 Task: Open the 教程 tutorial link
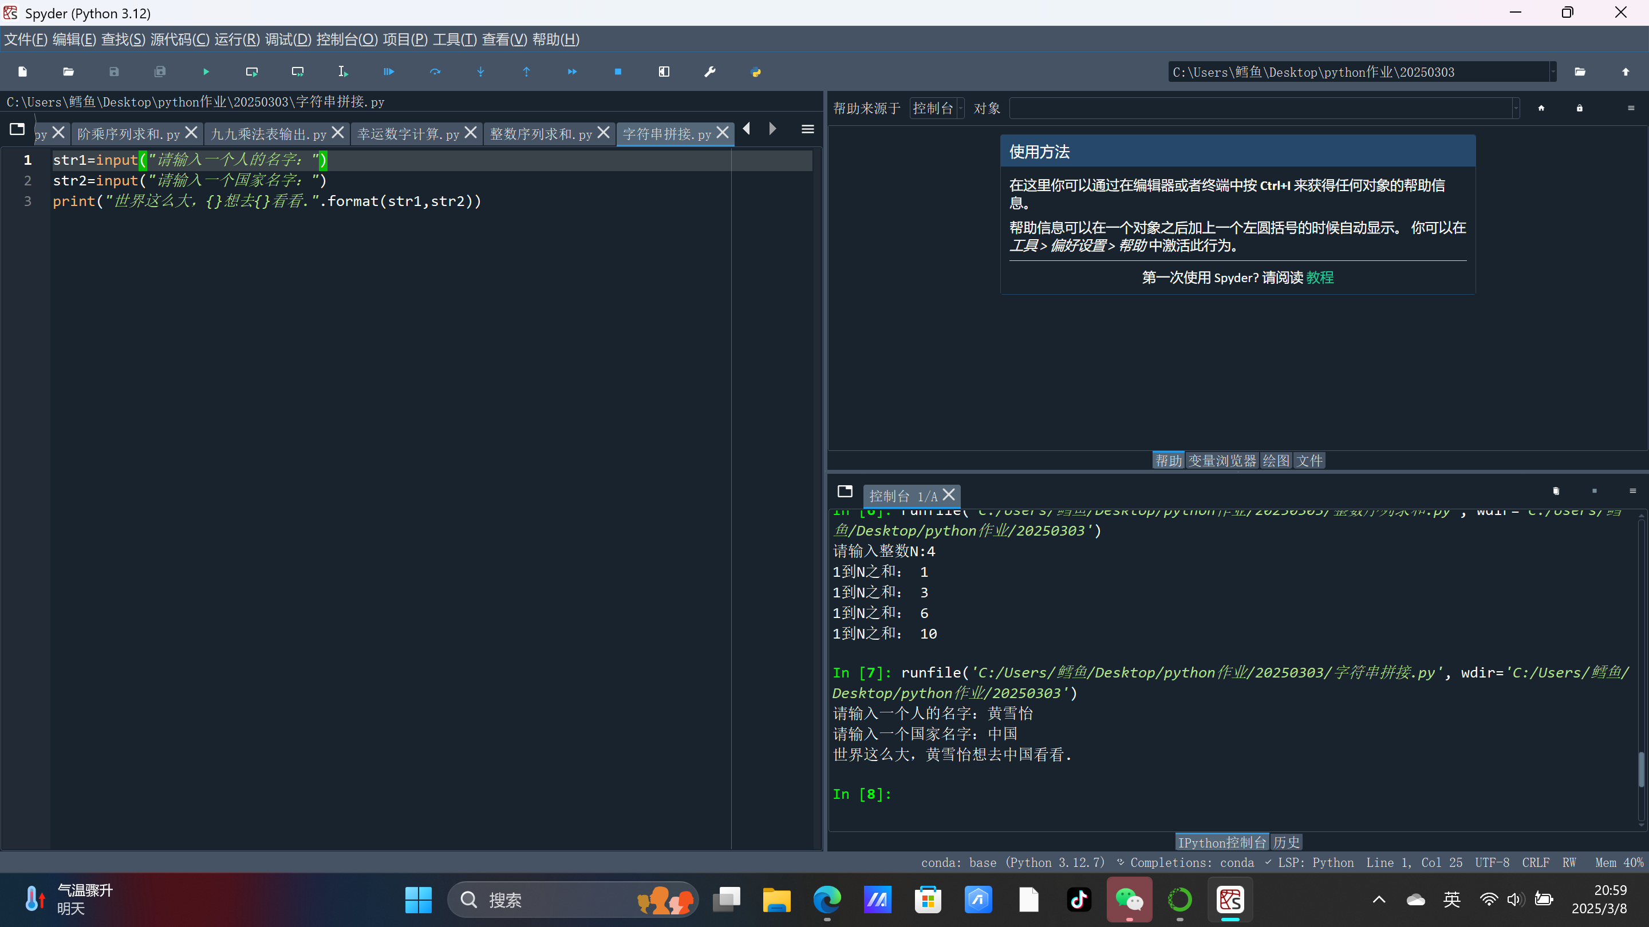1320,278
